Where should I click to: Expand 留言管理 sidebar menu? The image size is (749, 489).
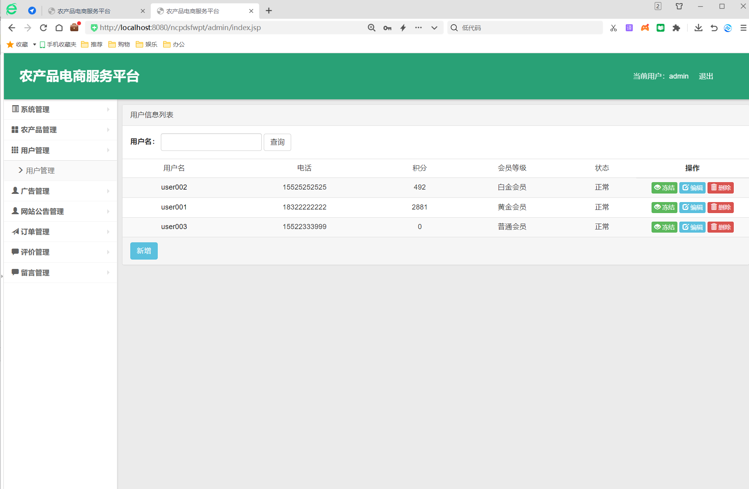61,273
